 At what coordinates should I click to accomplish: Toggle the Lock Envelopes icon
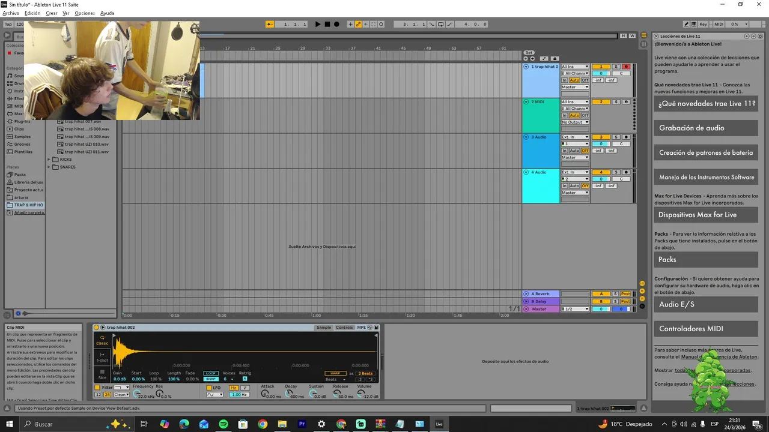click(555, 59)
